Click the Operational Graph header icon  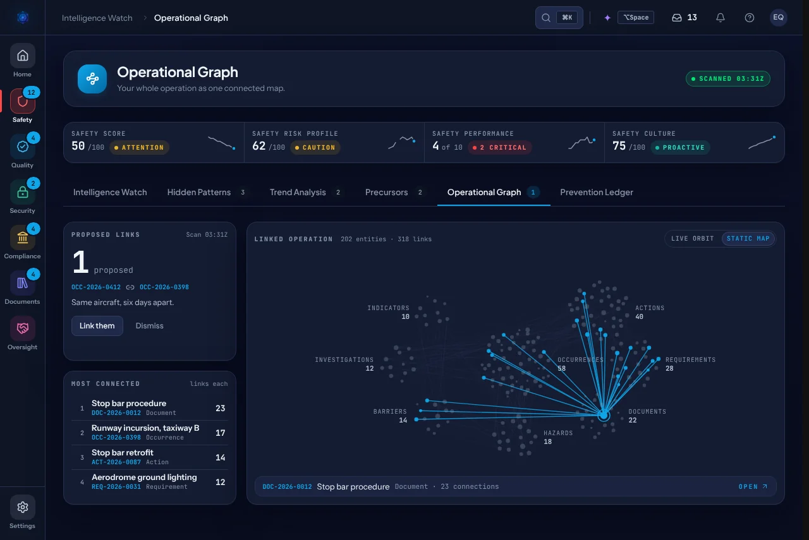click(92, 79)
